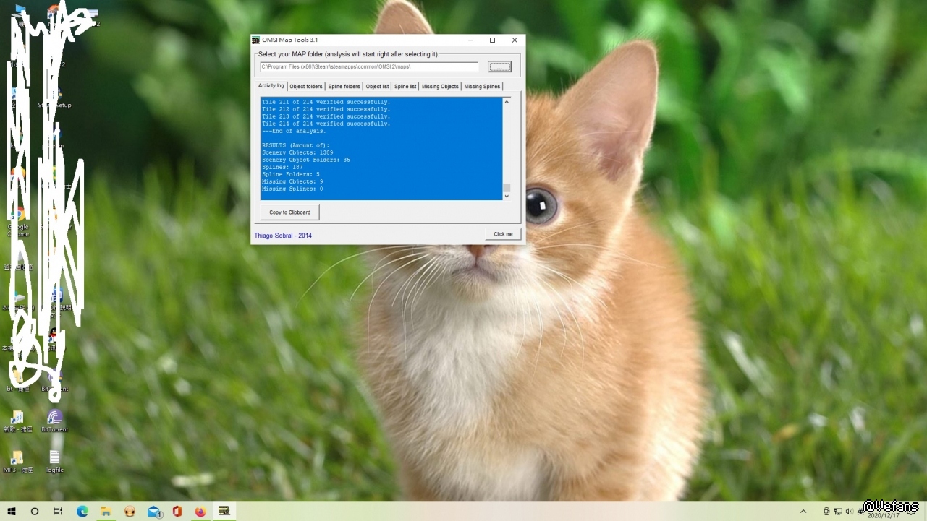Open Task View on the taskbar
The image size is (927, 521).
(58, 512)
